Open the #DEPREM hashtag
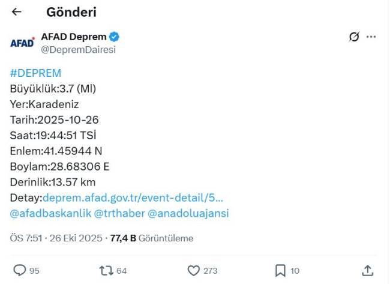Image resolution: width=390 pixels, height=284 pixels. [35, 73]
